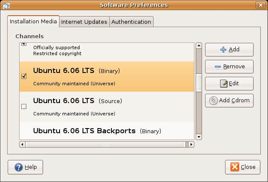Click the plus icon on Add button
The height and width of the screenshot is (182, 268).
coord(223,50)
